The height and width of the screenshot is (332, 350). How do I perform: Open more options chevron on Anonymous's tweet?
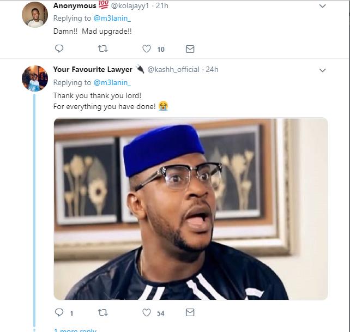click(322, 7)
